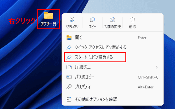
Task: Click the Copy icon in context menu
Action: 92,20
